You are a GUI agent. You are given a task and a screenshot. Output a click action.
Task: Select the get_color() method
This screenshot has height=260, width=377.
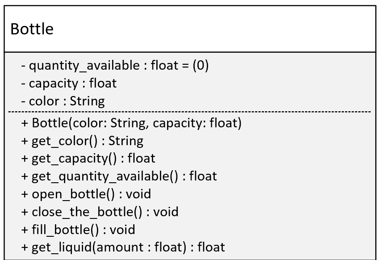pyautogui.click(x=82, y=141)
